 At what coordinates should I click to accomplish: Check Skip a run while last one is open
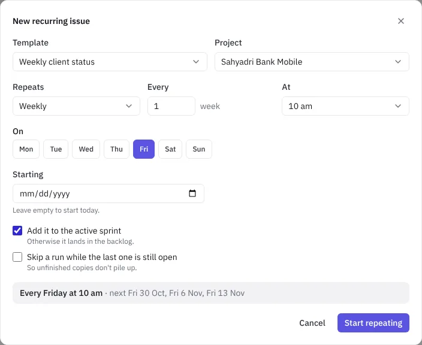17,257
